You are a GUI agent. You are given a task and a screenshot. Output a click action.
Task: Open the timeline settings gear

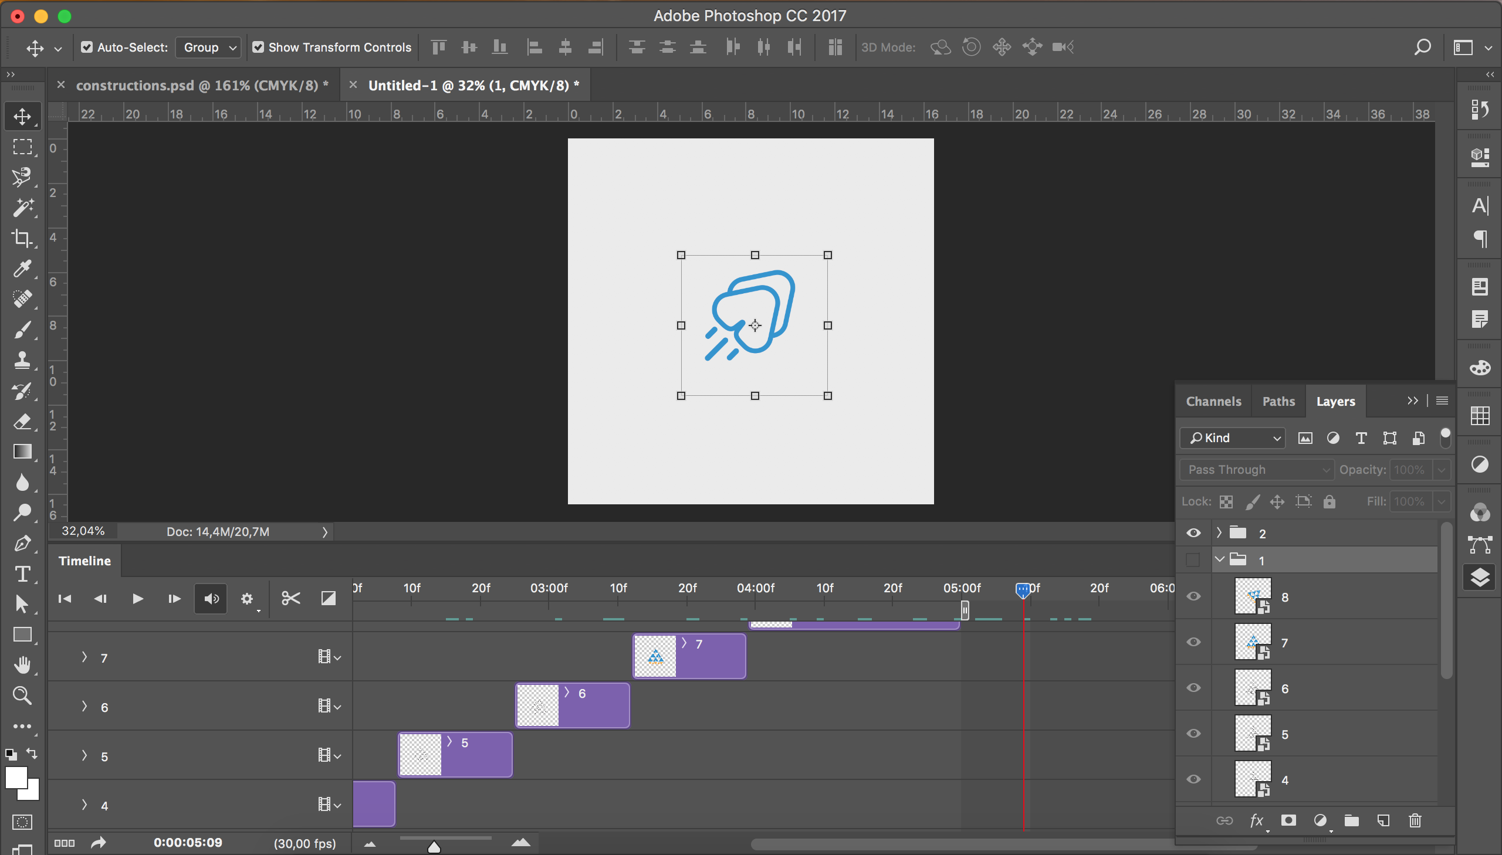click(246, 598)
